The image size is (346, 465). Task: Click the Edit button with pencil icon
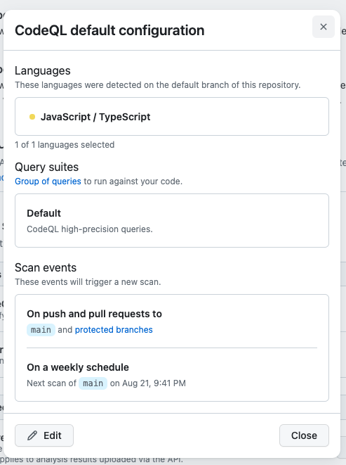pyautogui.click(x=44, y=435)
